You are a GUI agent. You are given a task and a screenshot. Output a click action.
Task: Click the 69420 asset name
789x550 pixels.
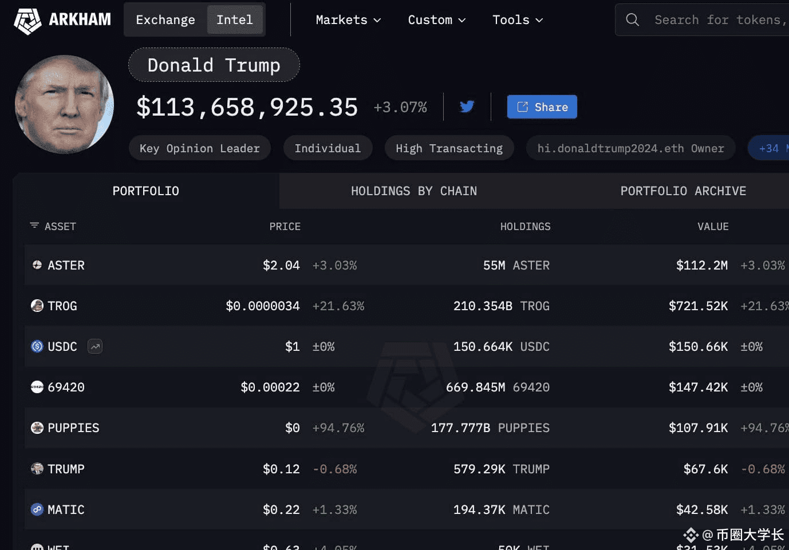coord(66,387)
